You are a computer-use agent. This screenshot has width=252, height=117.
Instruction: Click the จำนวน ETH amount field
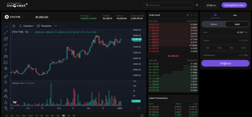225,41
